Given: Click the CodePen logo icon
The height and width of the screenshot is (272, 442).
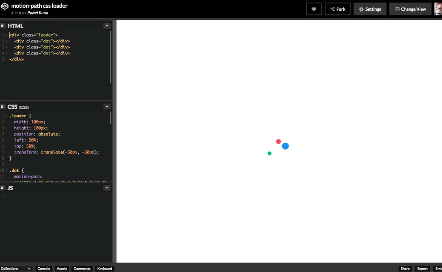Looking at the screenshot, I should click(x=5, y=6).
